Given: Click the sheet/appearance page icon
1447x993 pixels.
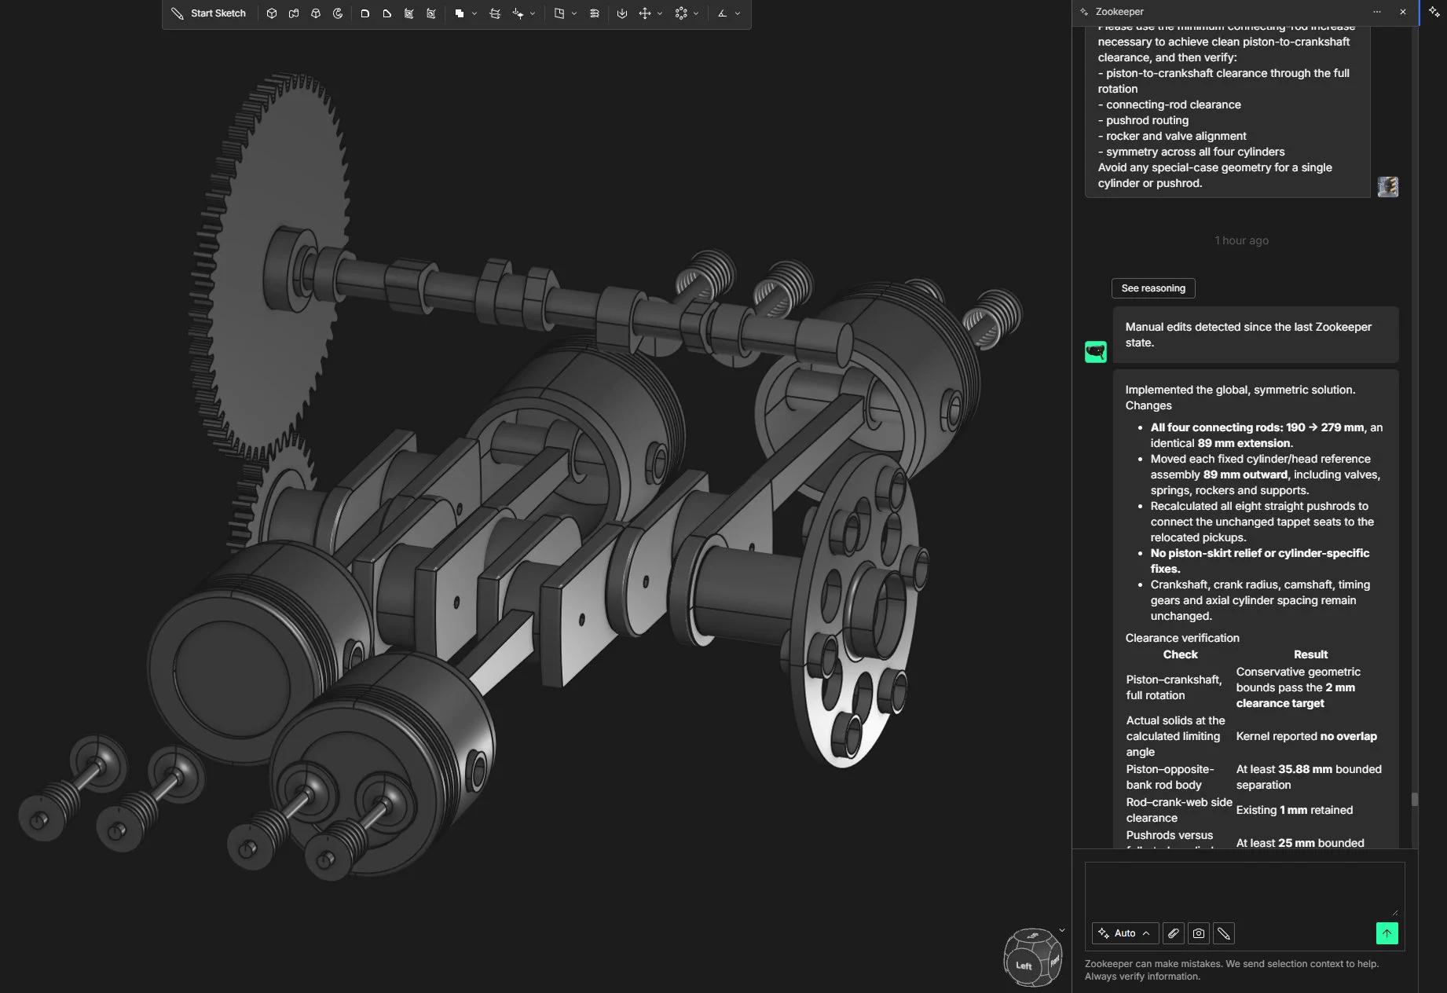Looking at the screenshot, I should point(559,13).
